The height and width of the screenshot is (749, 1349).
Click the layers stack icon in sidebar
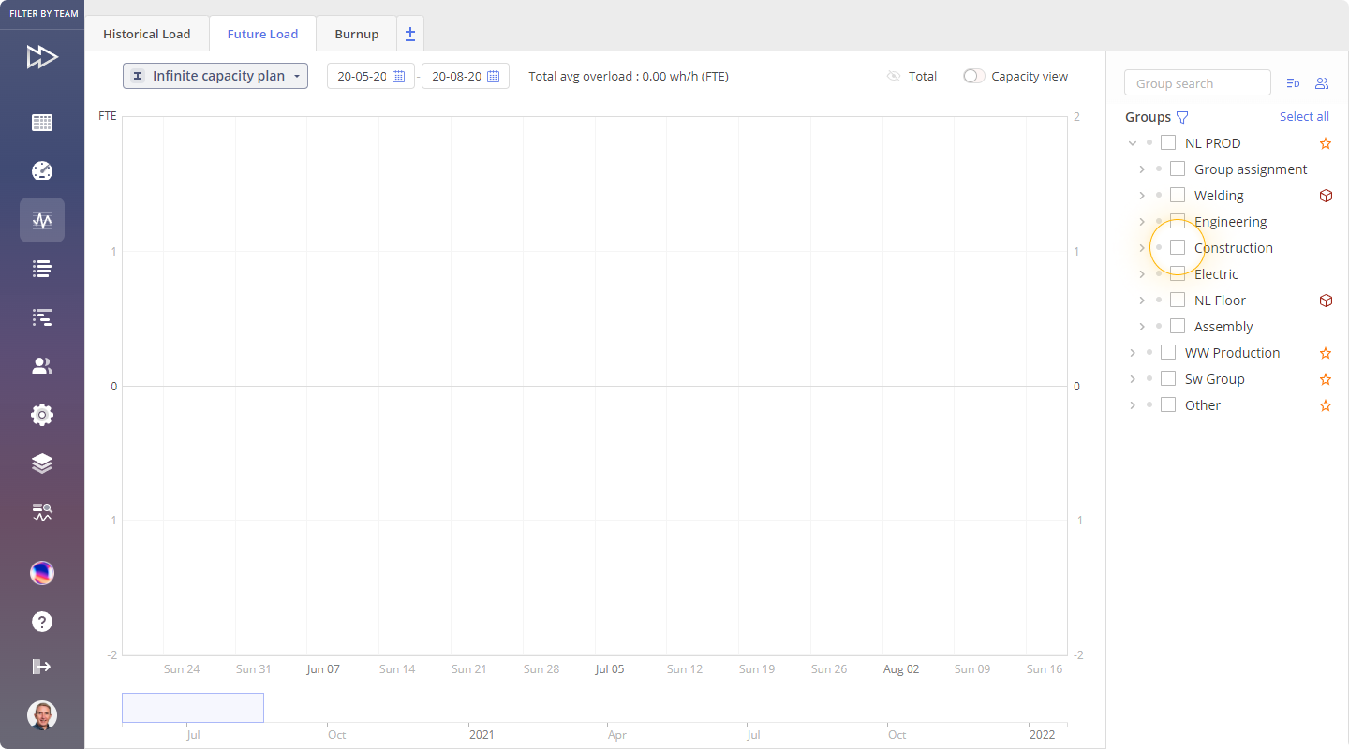[42, 463]
